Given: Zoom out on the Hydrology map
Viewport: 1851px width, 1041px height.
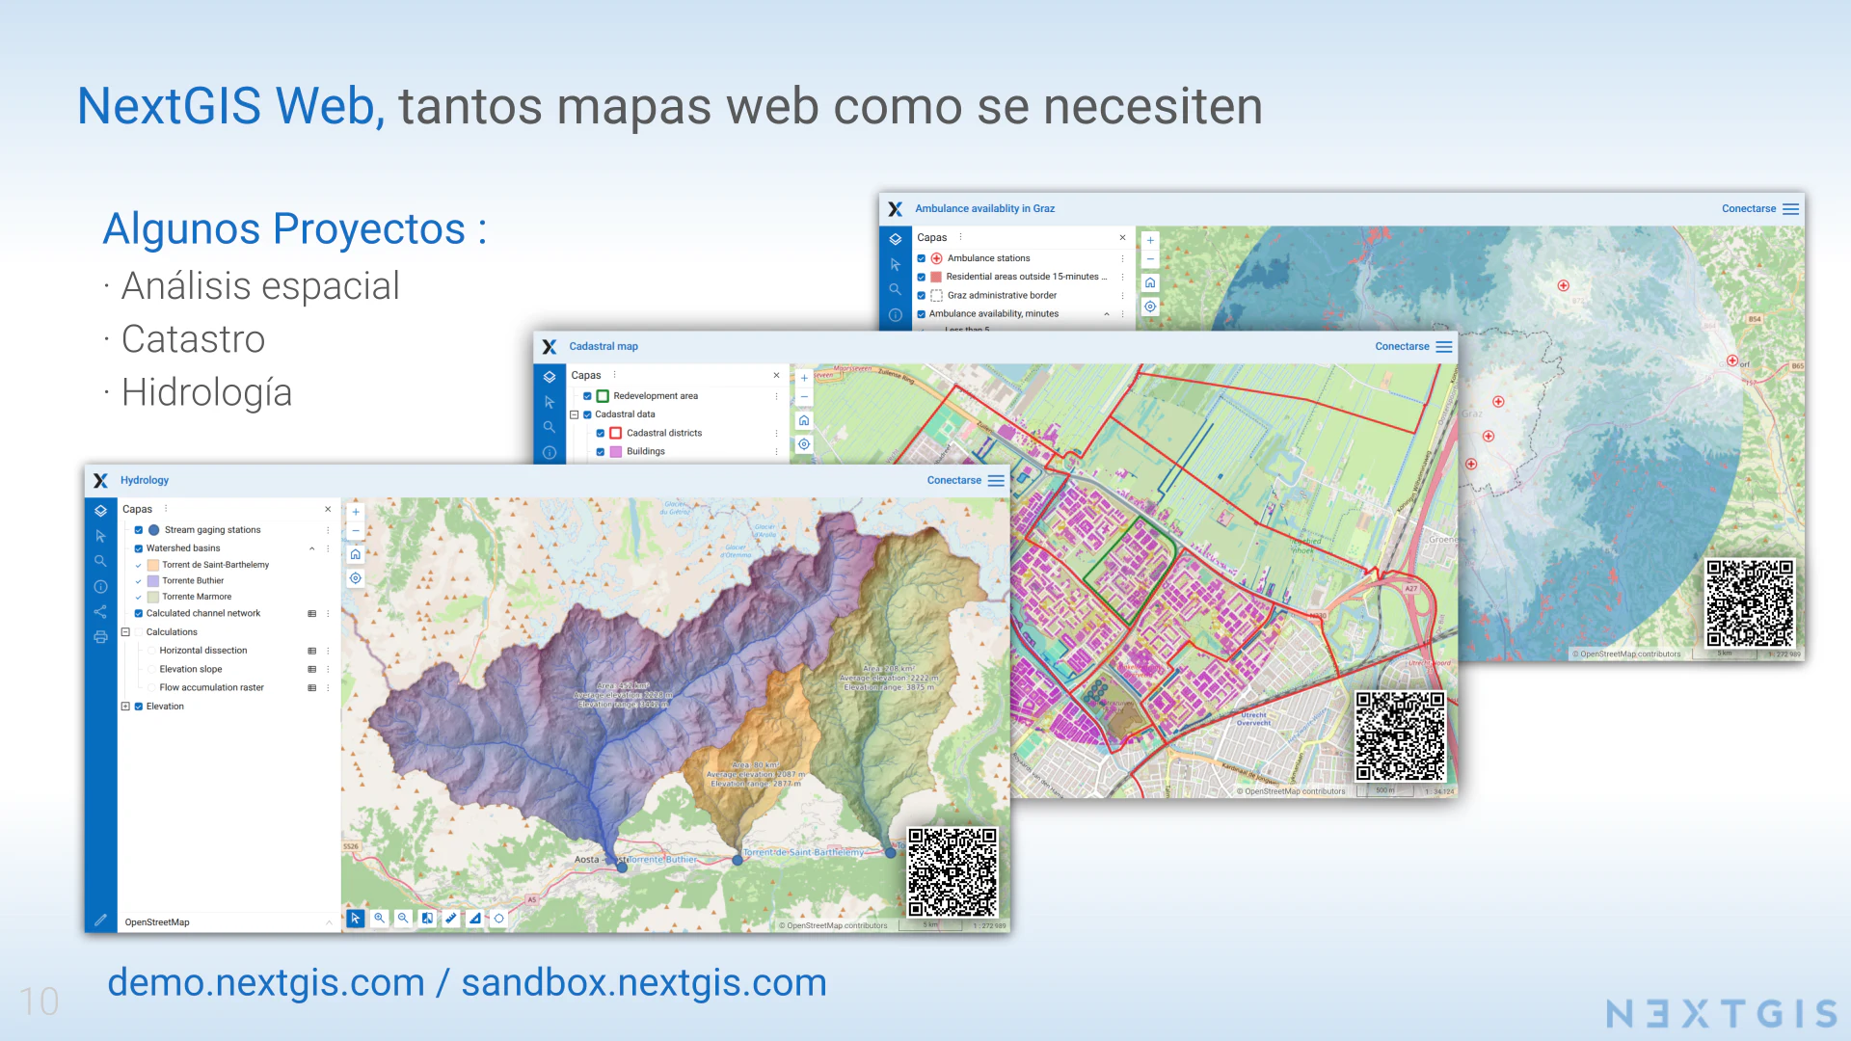Looking at the screenshot, I should click(356, 531).
